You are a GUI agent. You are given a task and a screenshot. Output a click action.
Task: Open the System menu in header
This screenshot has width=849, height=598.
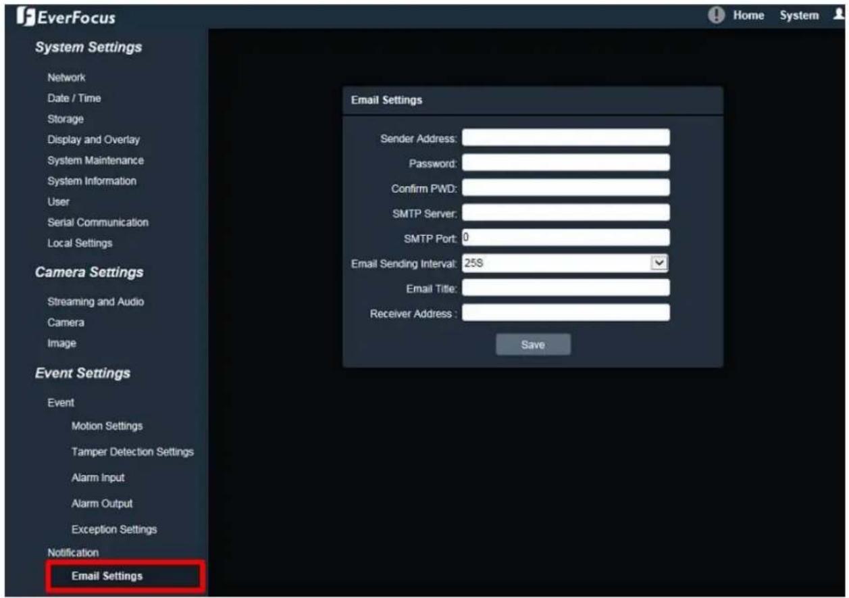click(799, 15)
